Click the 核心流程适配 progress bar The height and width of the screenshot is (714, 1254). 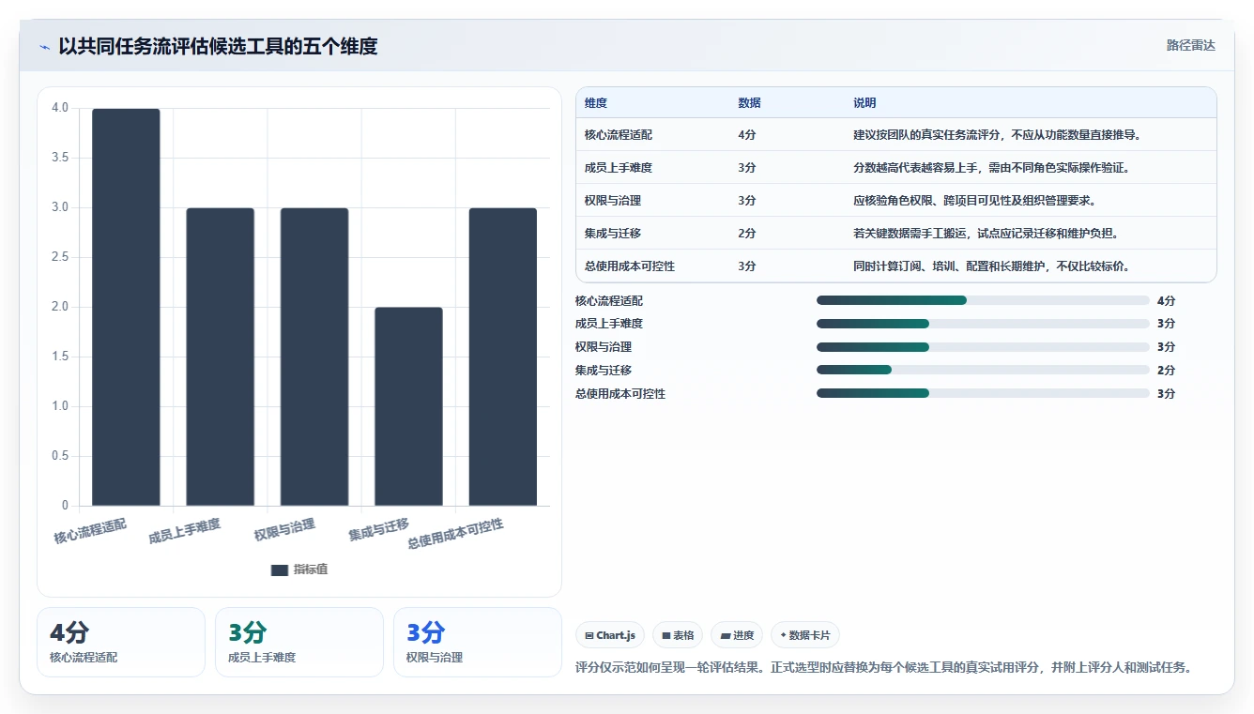983,300
